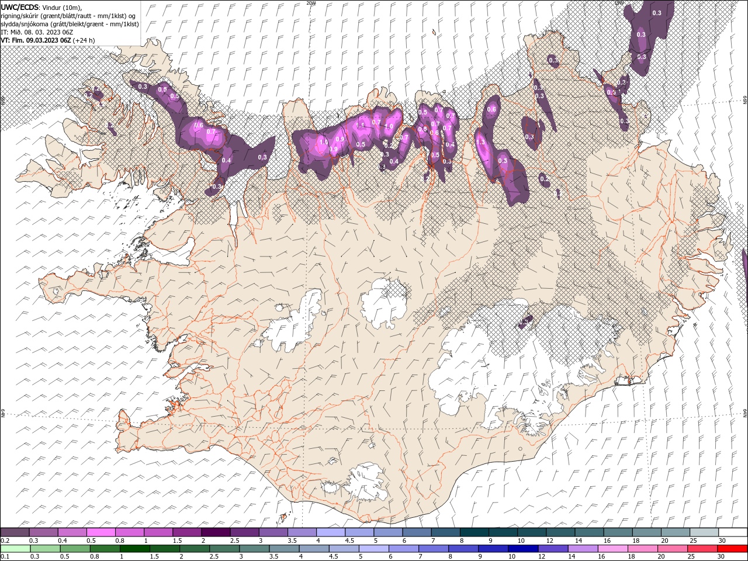The image size is (748, 561).
Task: Click the 'Vindur (10m),' label
Action: point(61,7)
